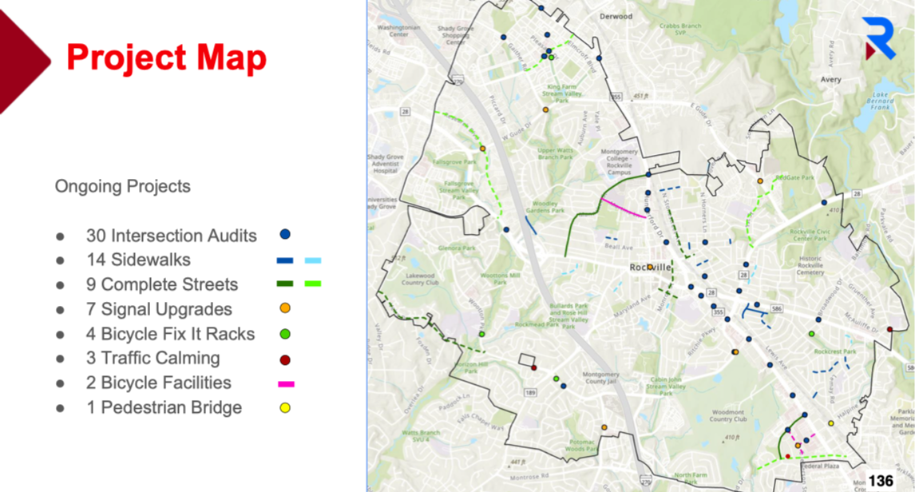Select the dark red Traffic Calming legend dot

pos(285,359)
